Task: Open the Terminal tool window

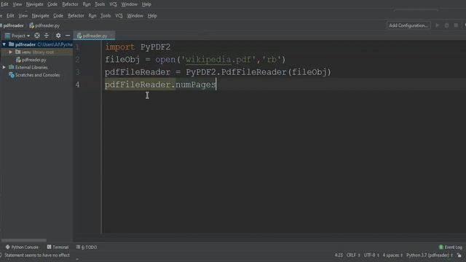Action: tap(58, 247)
